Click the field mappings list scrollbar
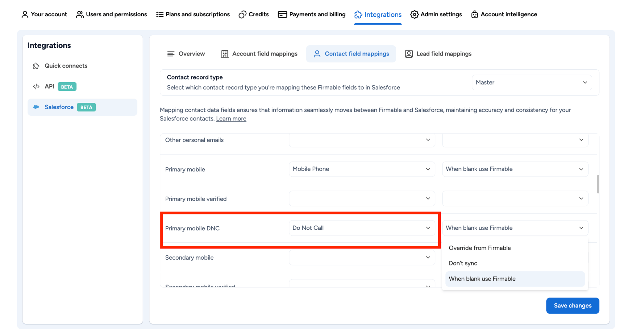This screenshot has width=637, height=329. pyautogui.click(x=598, y=184)
